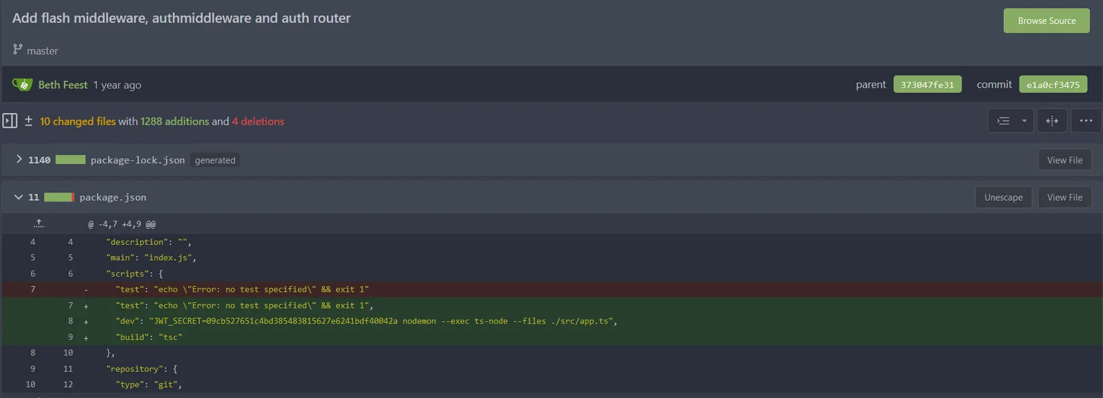Click the 1 year ago timestamp

coord(117,86)
